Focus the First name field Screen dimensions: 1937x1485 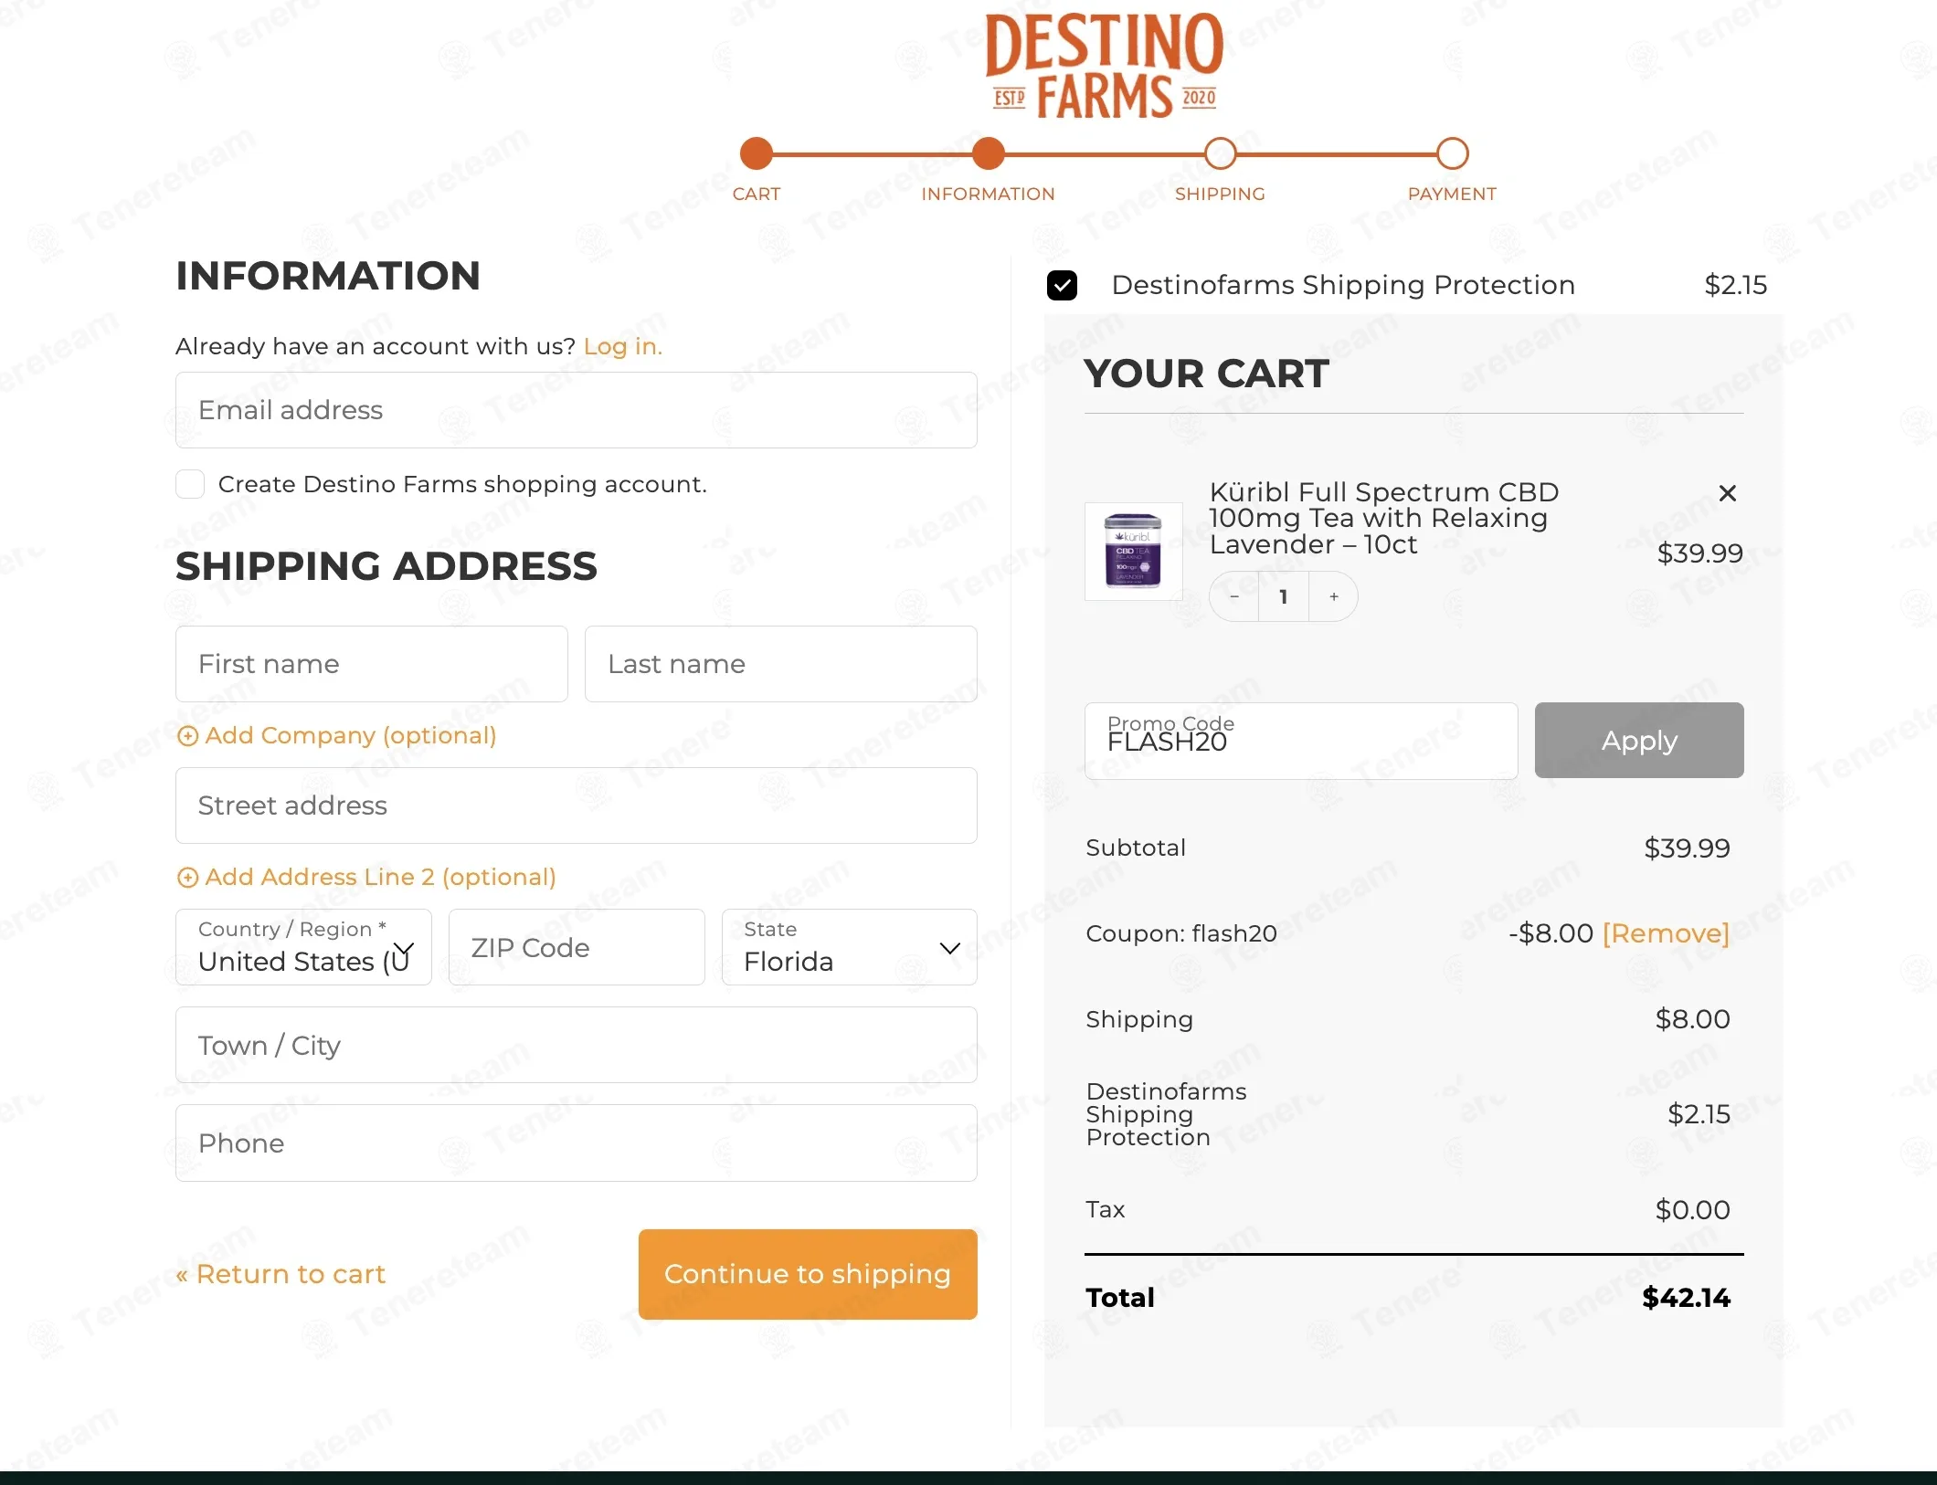tap(372, 664)
